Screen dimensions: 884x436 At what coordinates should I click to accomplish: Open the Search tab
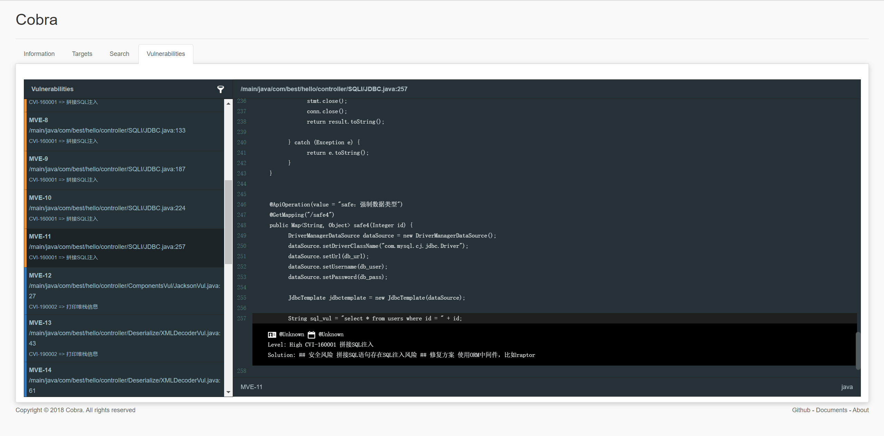pos(119,54)
